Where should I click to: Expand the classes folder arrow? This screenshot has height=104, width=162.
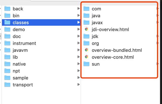point(78,23)
